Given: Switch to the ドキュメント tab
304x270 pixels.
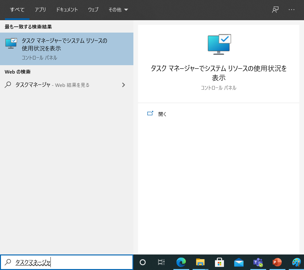Looking at the screenshot, I should (x=67, y=10).
